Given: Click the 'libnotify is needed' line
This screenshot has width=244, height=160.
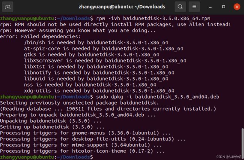Looking at the screenshot, I should [99, 73].
